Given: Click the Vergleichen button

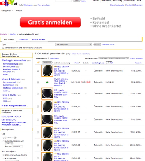Looking at the screenshot, I should 47,63.
